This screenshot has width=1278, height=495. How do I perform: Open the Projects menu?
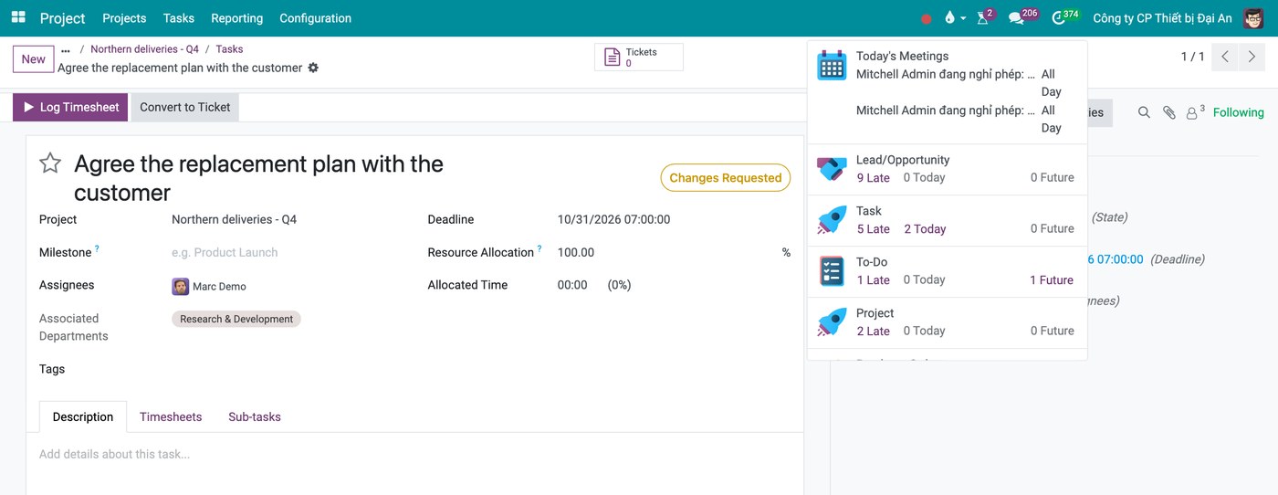click(124, 18)
